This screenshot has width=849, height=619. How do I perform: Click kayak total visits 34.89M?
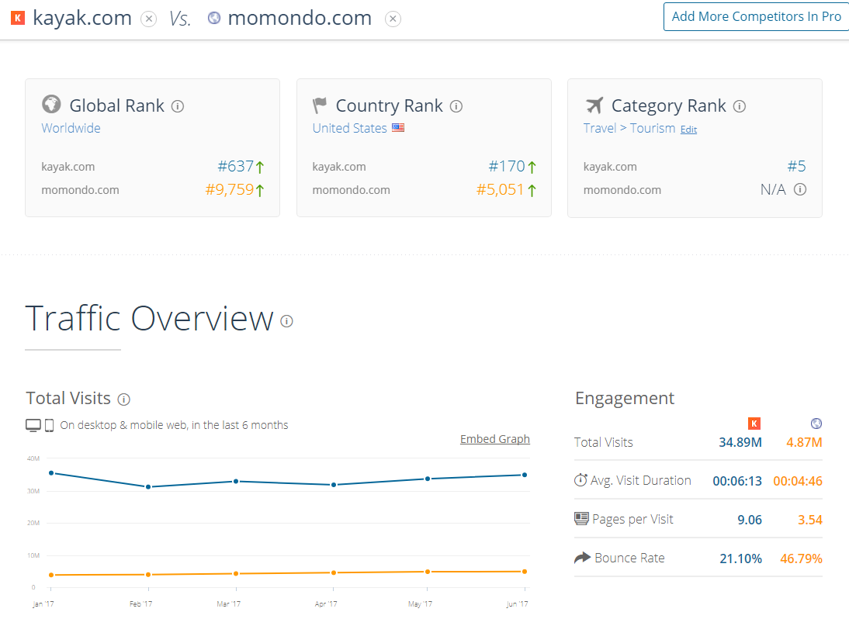click(740, 443)
